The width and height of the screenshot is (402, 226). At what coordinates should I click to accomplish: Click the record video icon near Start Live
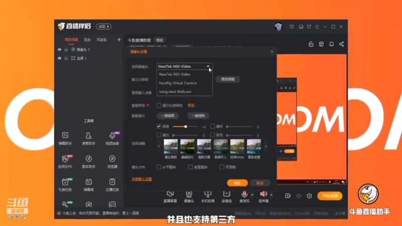[x=287, y=196]
